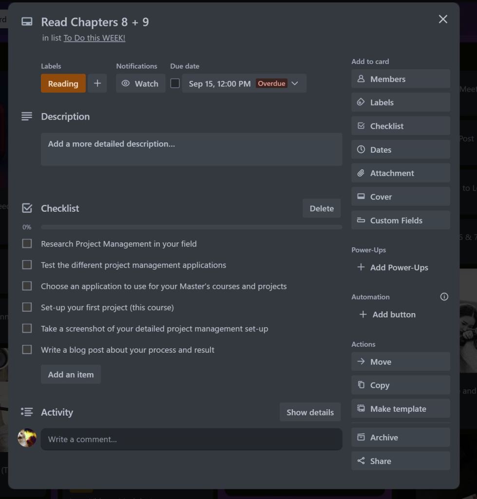
Task: Click the Archive box icon
Action: tap(361, 438)
